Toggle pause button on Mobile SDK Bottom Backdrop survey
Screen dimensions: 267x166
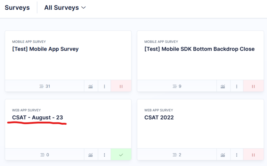(x=253, y=86)
